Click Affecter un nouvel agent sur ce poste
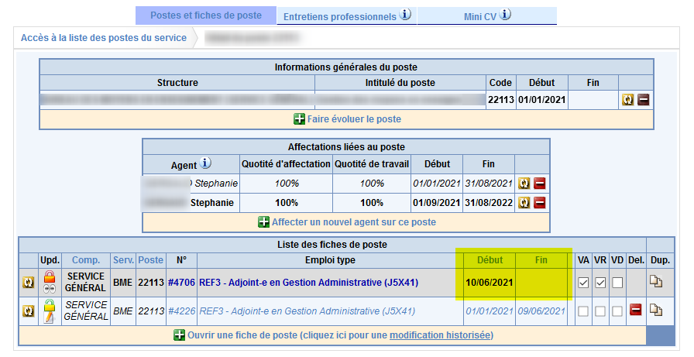 point(353,222)
